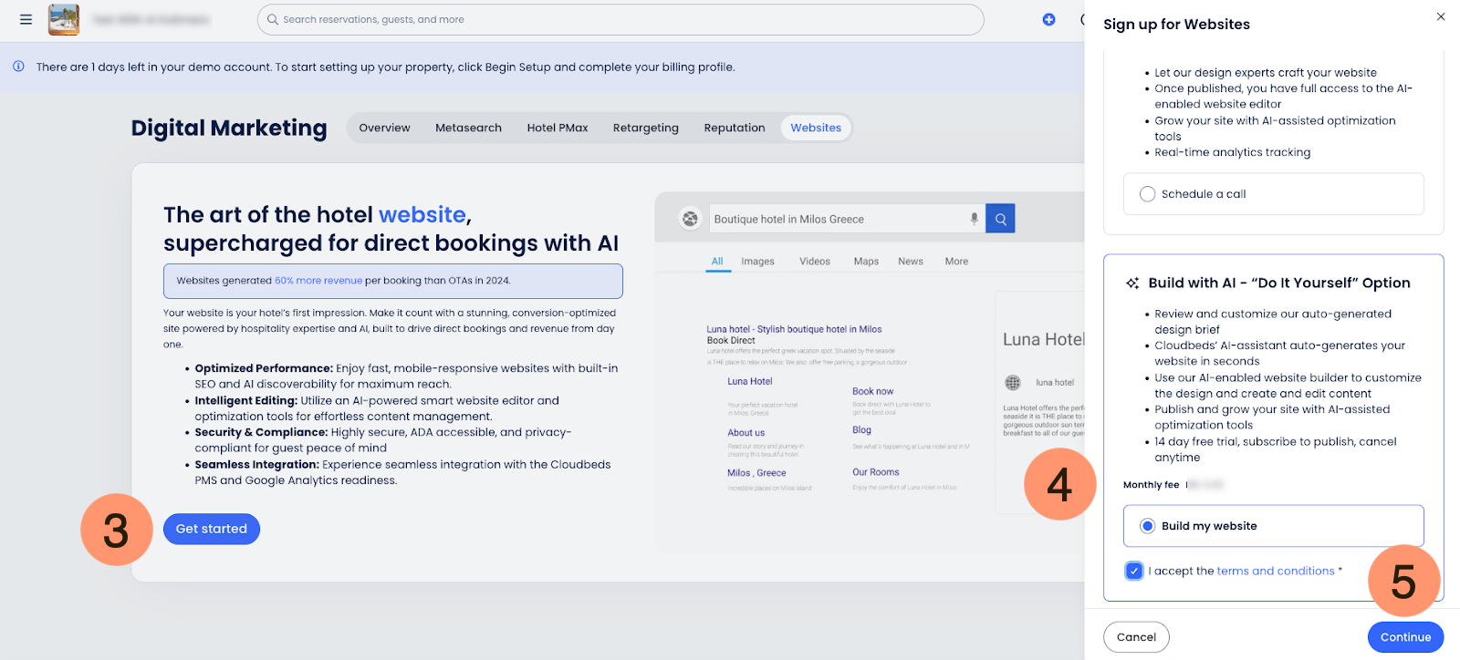The width and height of the screenshot is (1460, 660).
Task: Open the terms and conditions link
Action: coord(1275,571)
